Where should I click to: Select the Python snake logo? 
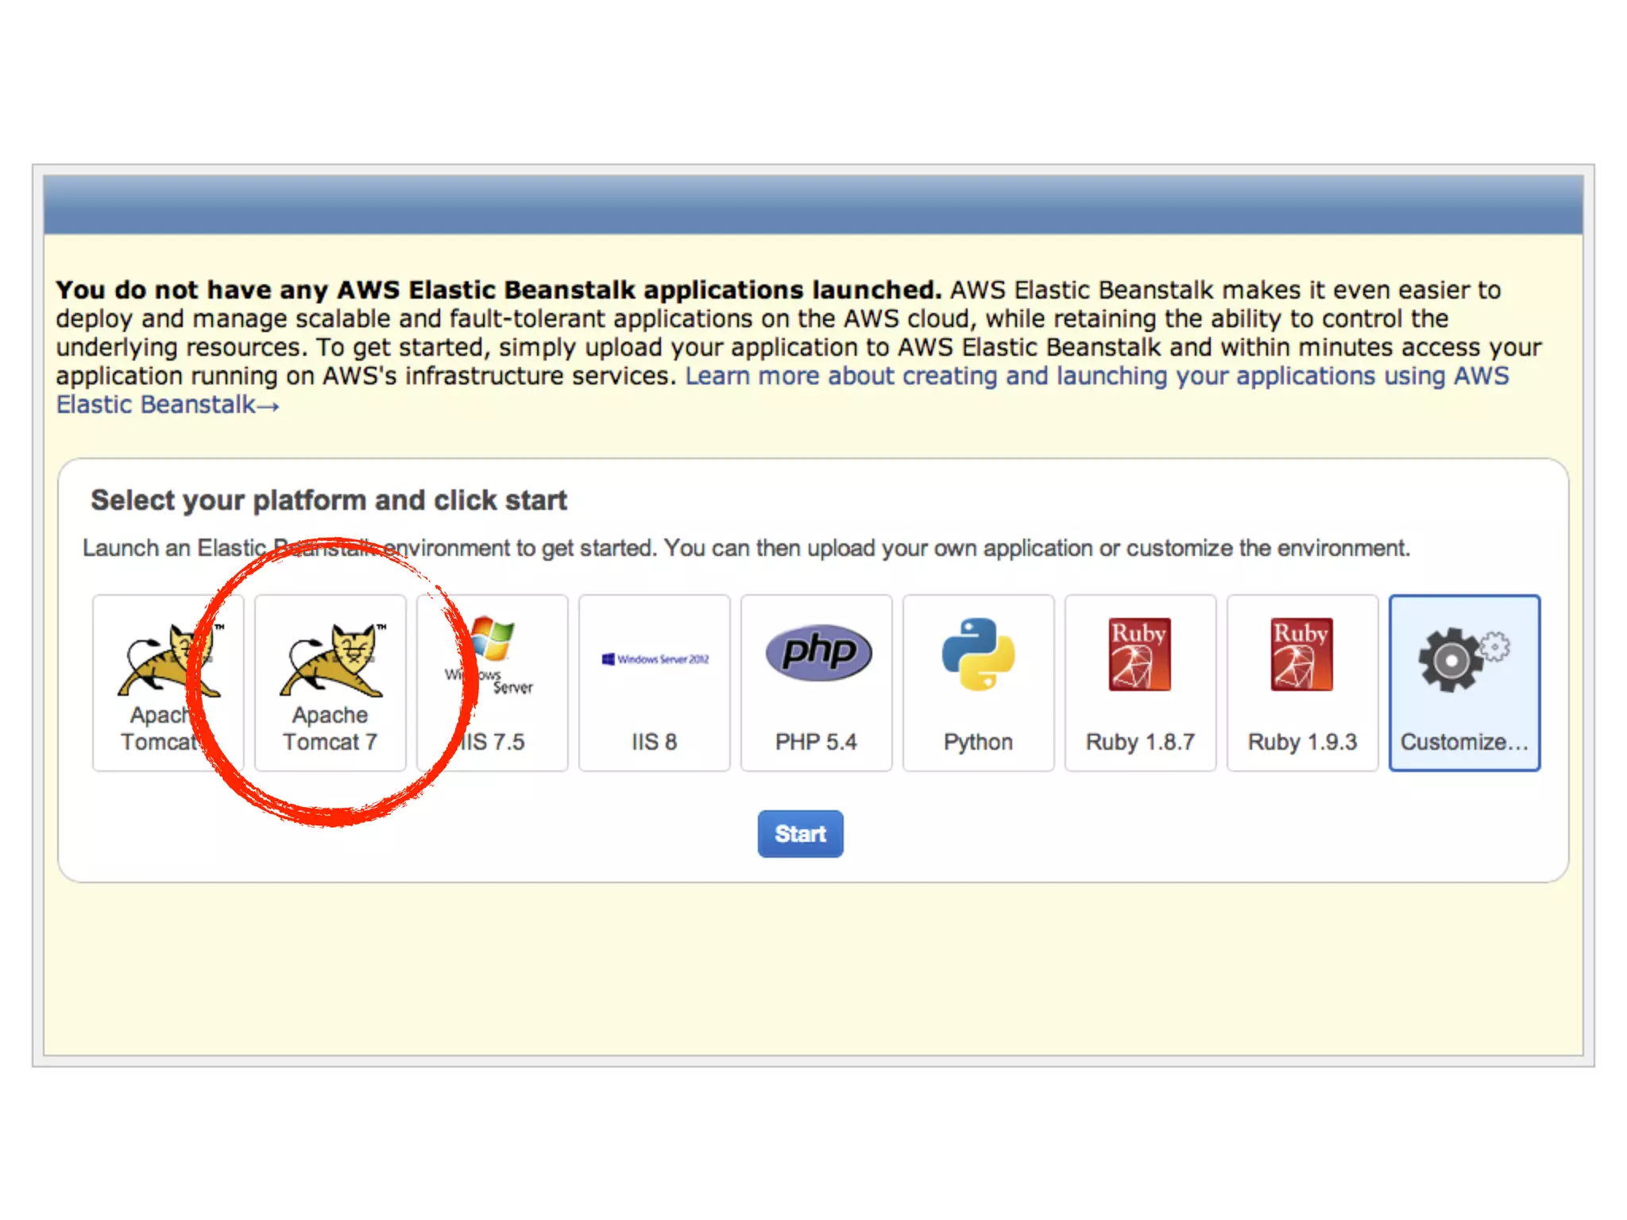[x=978, y=654]
